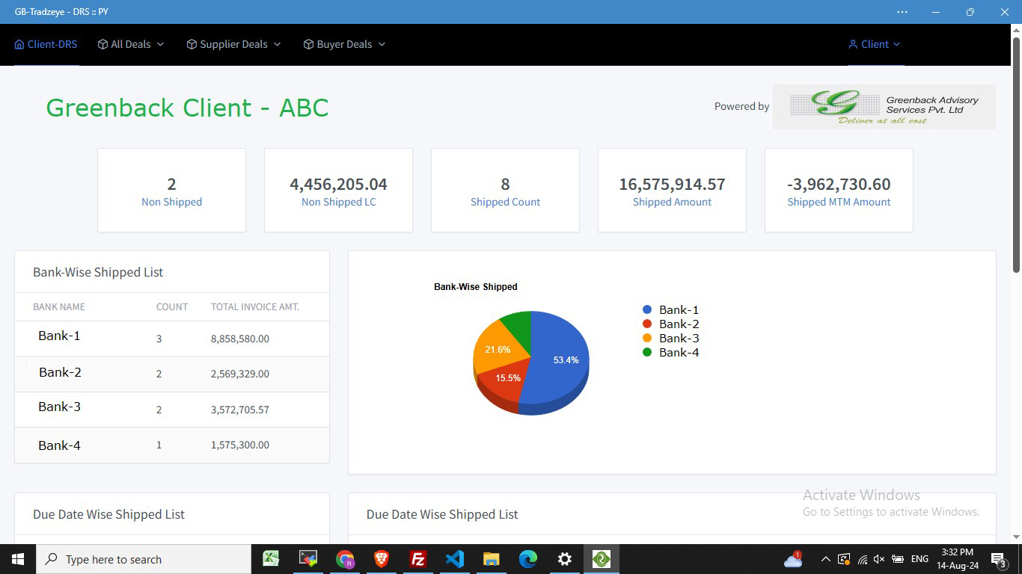
Task: Open File Explorer from the taskbar
Action: click(x=491, y=559)
